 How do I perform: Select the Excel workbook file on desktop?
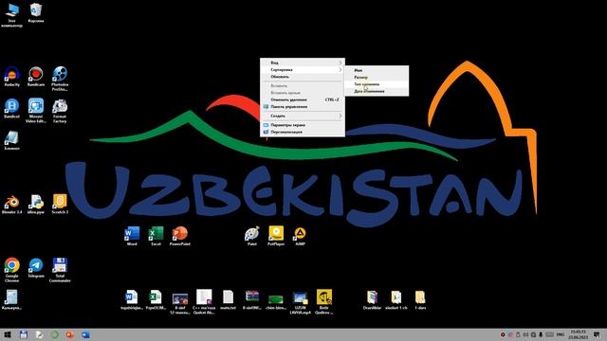click(x=156, y=300)
